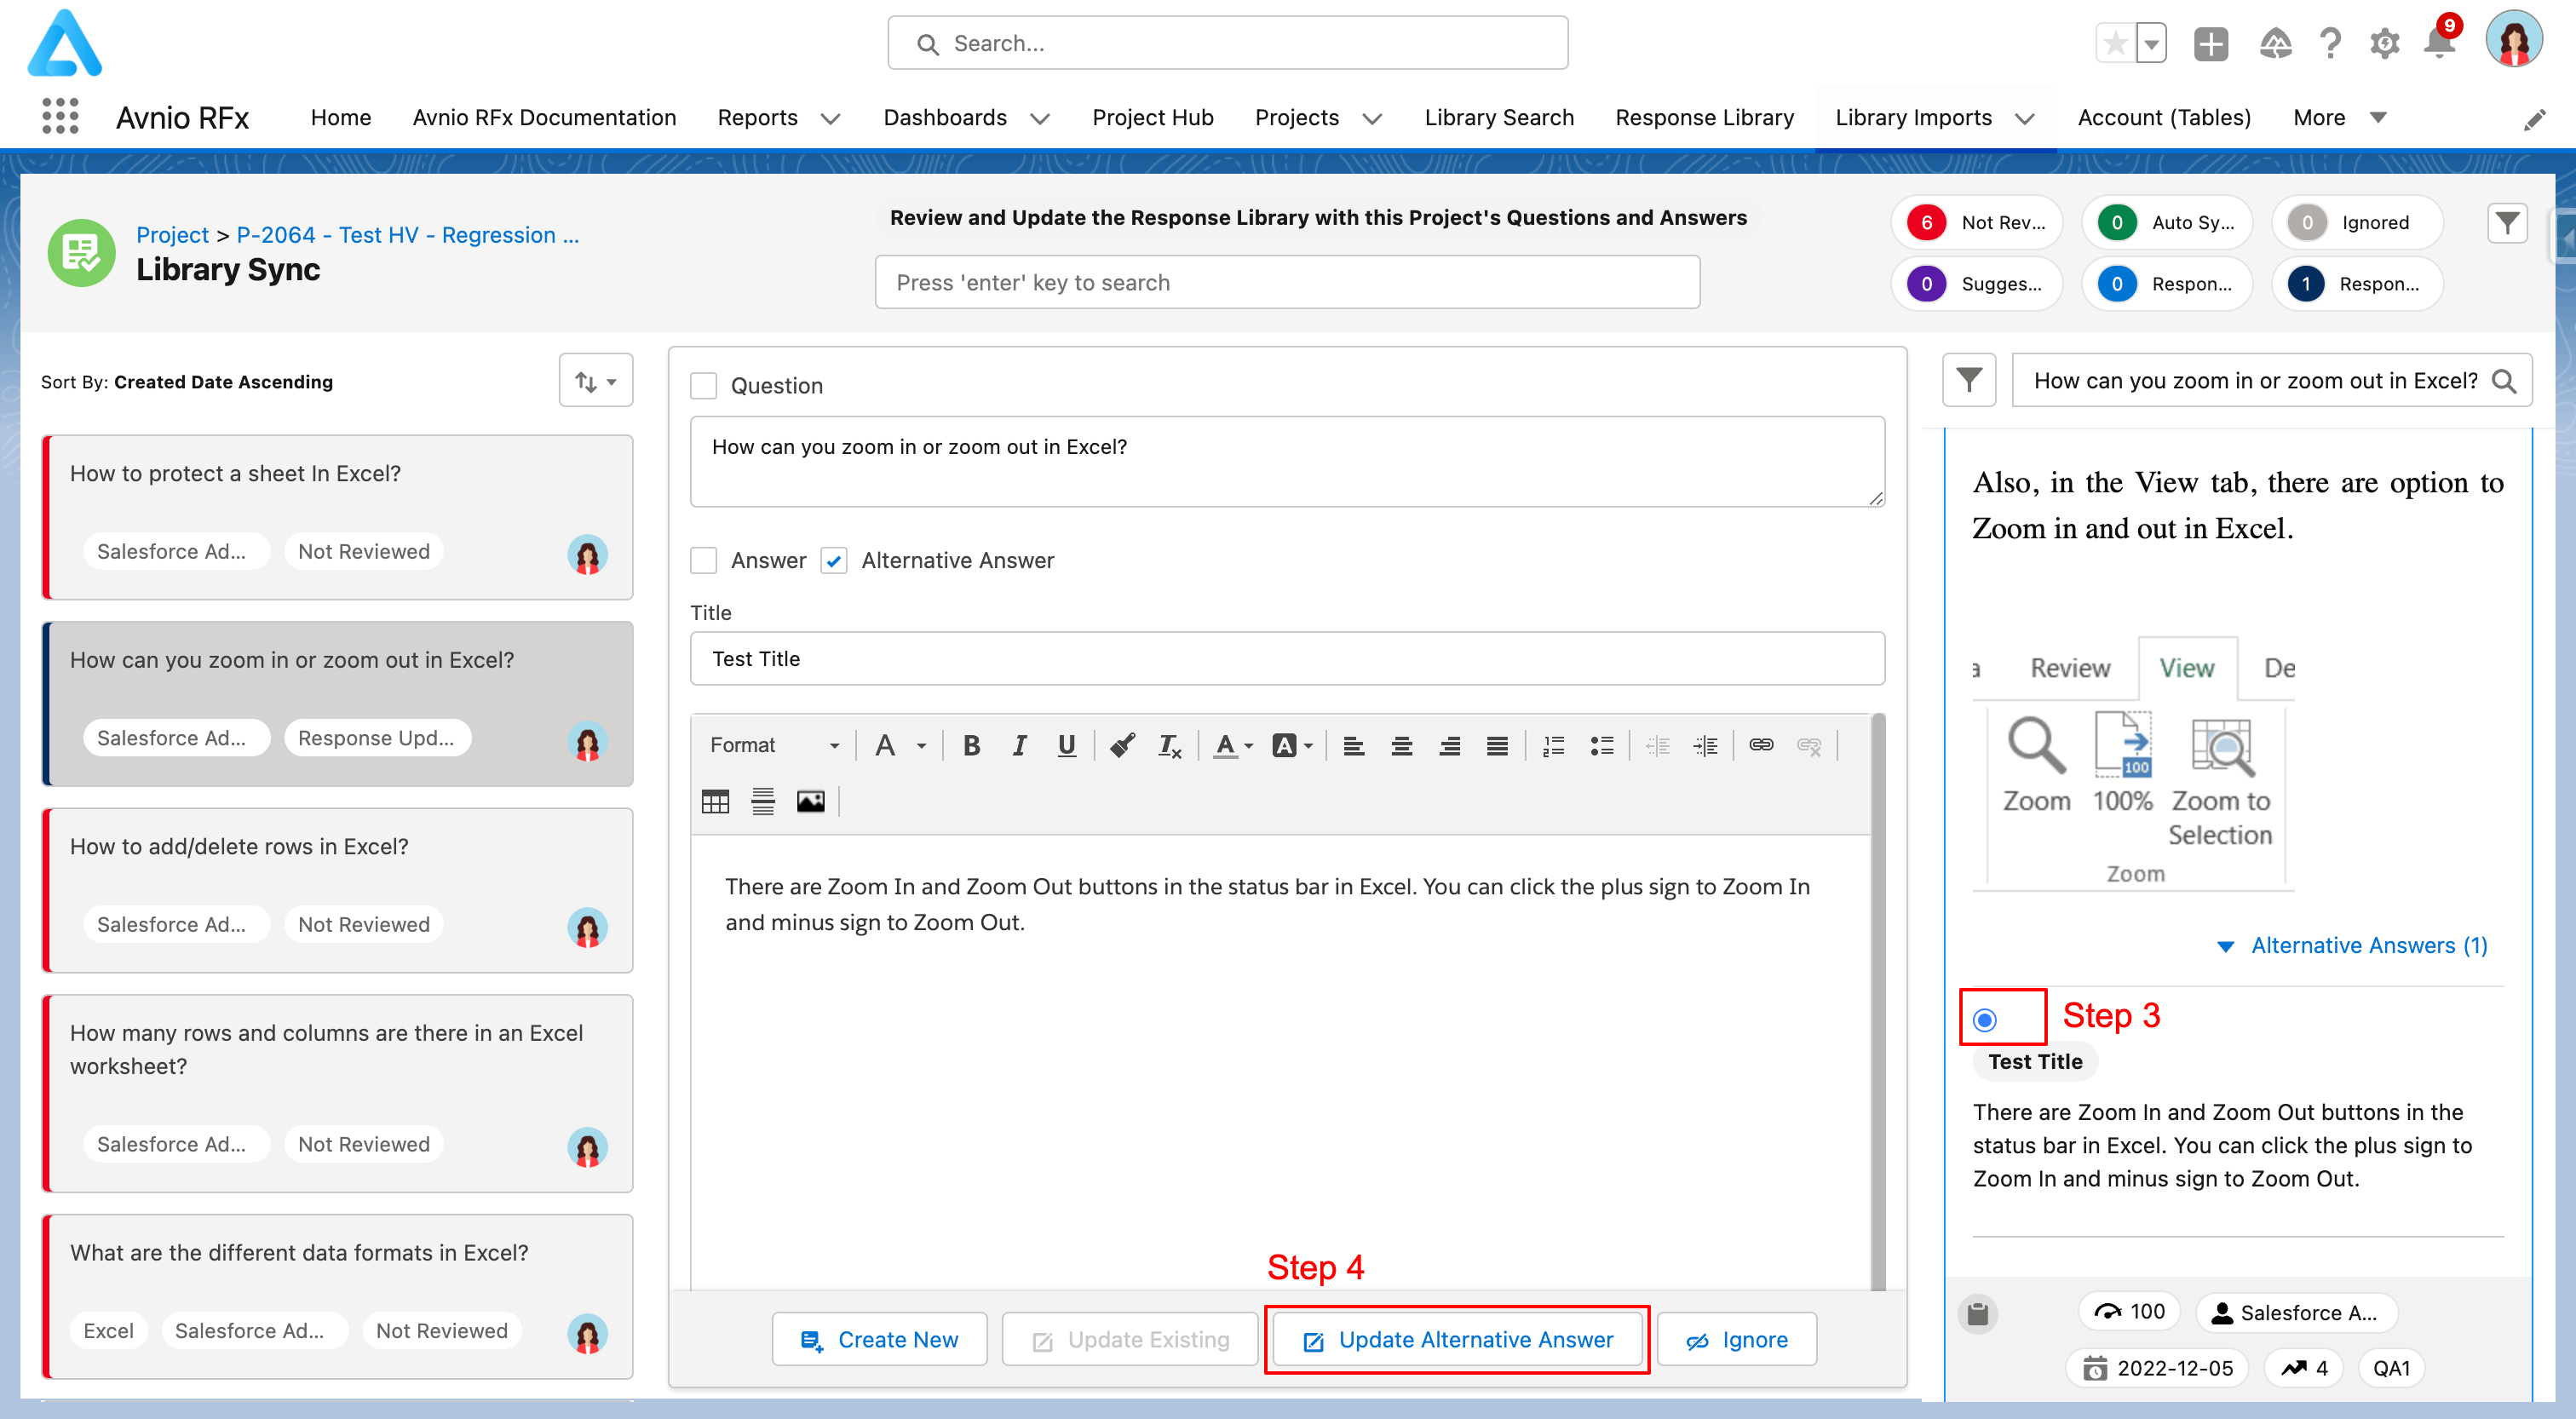The width and height of the screenshot is (2576, 1419).
Task: Click the Bold formatting icon
Action: click(971, 745)
